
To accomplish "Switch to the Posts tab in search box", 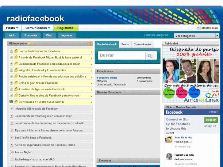I will pyautogui.click(x=125, y=44).
